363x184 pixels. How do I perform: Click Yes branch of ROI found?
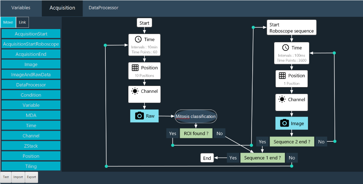[x=172, y=133]
